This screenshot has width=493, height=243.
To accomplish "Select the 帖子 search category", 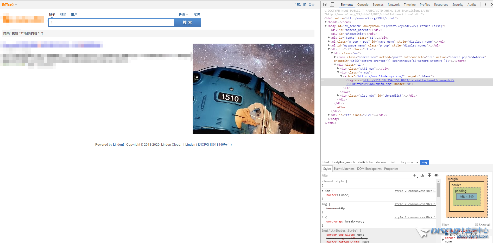I will 52,15.
